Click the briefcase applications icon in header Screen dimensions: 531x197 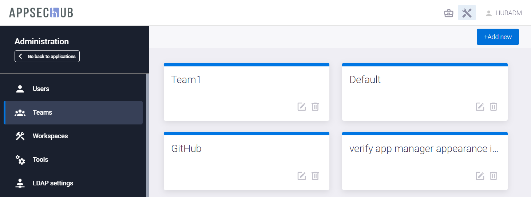tap(449, 13)
